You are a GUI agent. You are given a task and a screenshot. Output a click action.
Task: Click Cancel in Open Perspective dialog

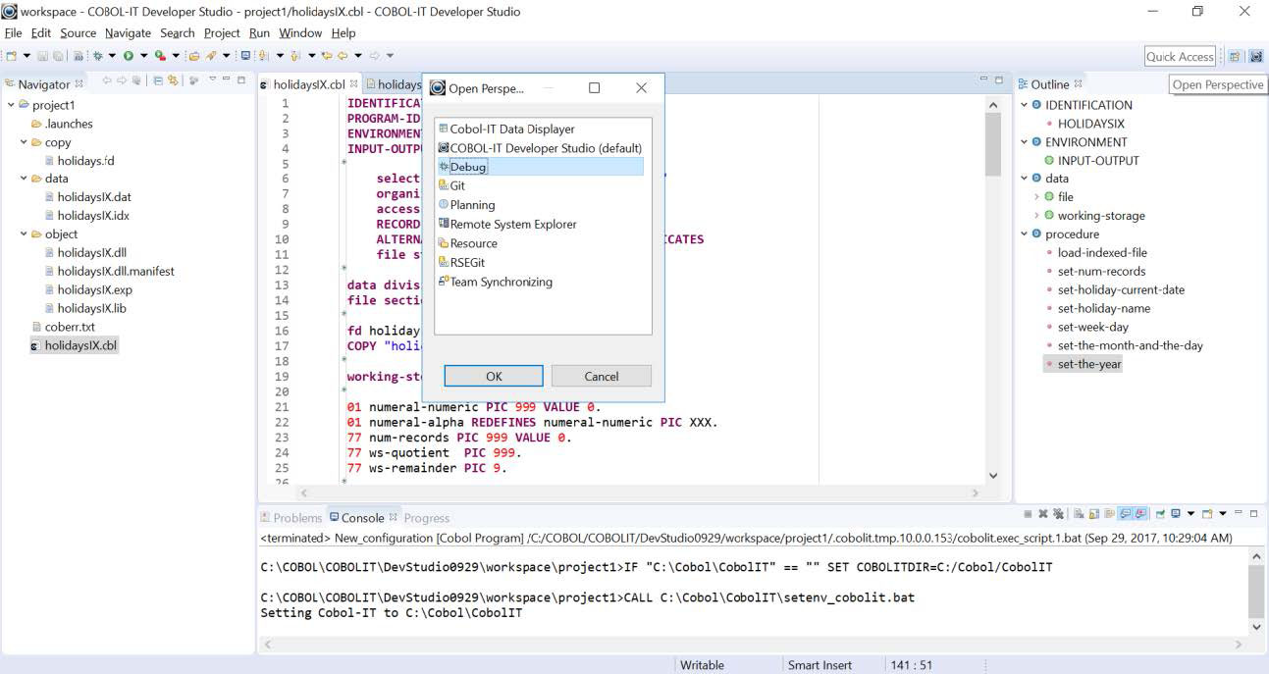601,377
